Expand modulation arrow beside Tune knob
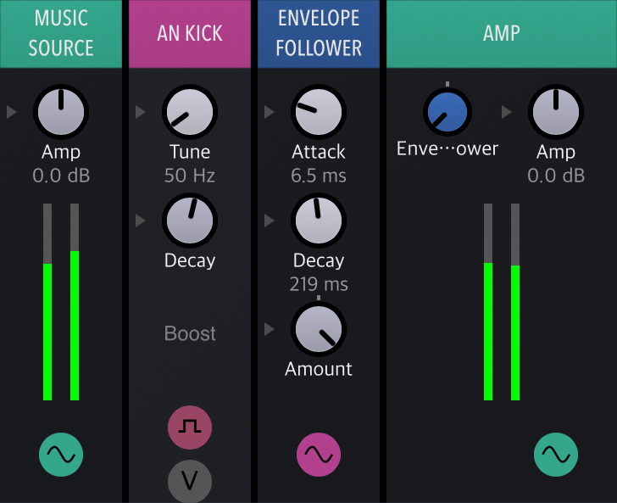 coord(141,112)
